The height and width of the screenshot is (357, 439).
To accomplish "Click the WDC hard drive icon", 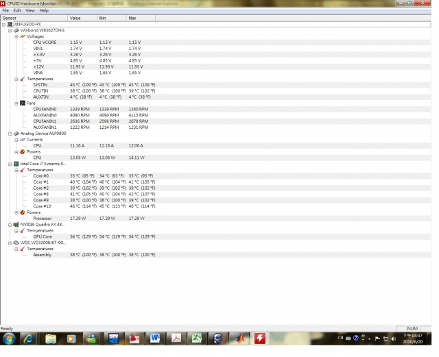I will coord(16,243).
